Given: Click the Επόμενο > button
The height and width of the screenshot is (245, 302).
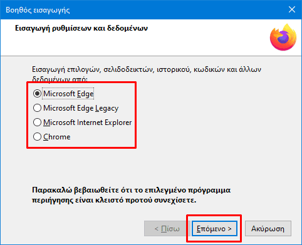Looking at the screenshot, I should (214, 229).
